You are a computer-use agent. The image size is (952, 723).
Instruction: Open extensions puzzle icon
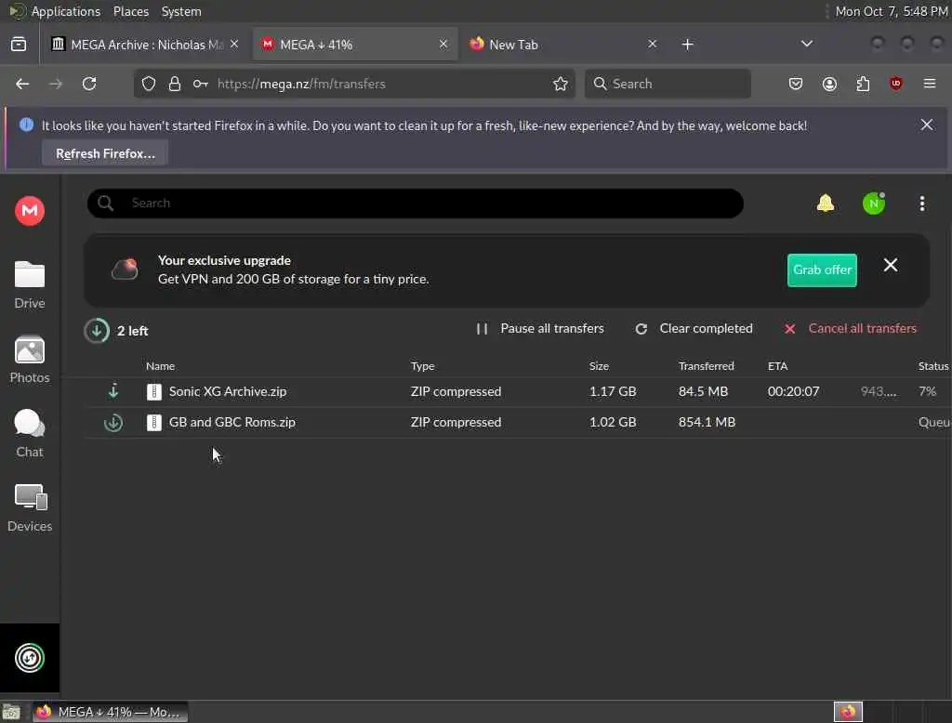coord(863,84)
